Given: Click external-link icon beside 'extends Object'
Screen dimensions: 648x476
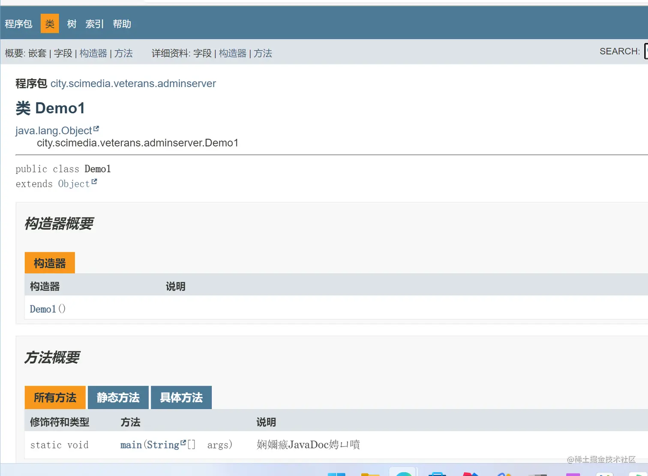Looking at the screenshot, I should [x=94, y=182].
